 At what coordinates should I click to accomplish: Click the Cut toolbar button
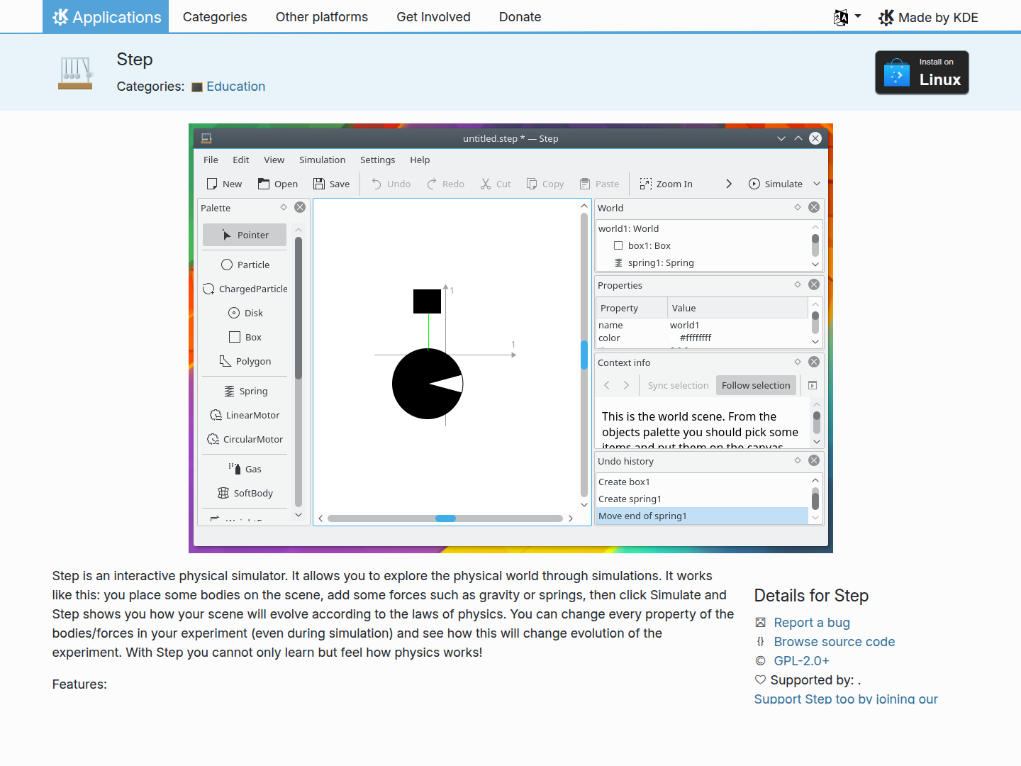click(x=496, y=184)
